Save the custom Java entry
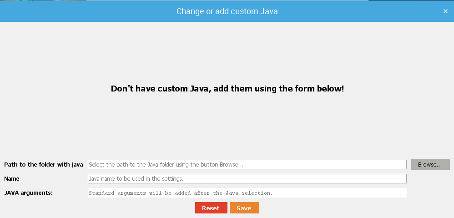This screenshot has width=454, height=218. [x=244, y=208]
